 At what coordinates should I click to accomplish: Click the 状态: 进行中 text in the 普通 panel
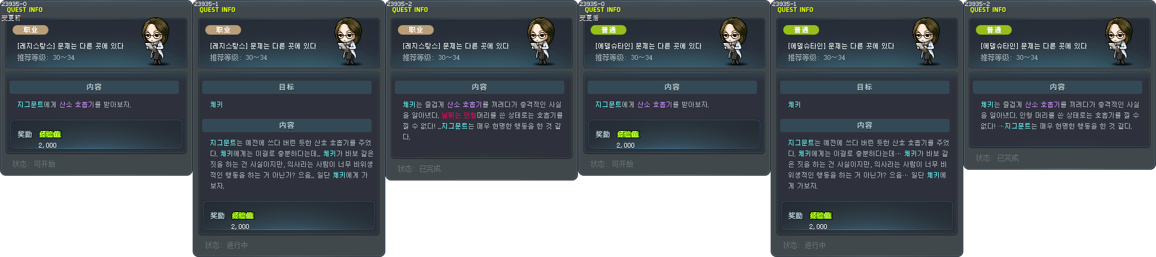pyautogui.click(x=805, y=245)
